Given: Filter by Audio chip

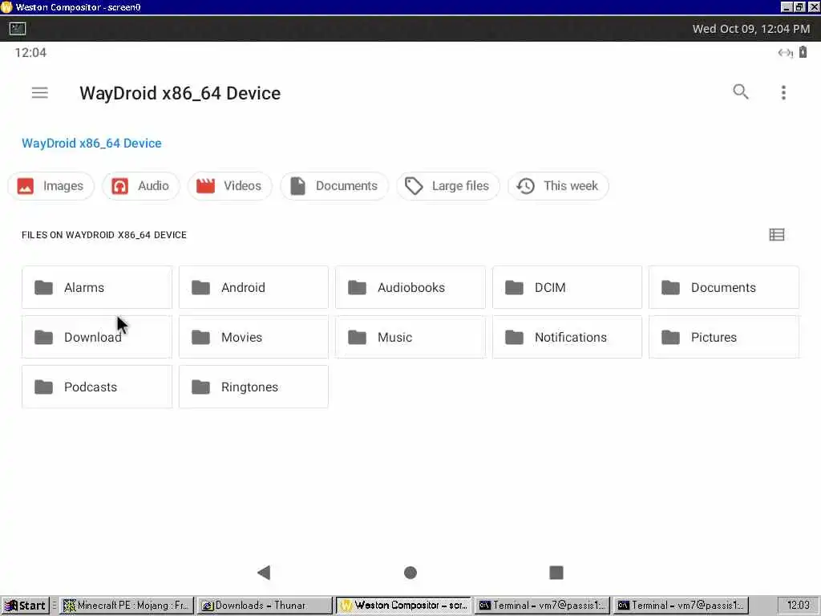Looking at the screenshot, I should pyautogui.click(x=141, y=186).
